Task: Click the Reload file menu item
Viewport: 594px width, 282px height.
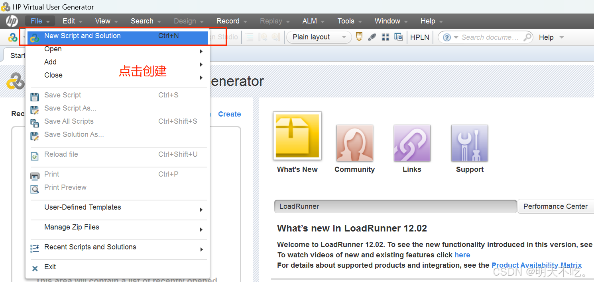Action: [118, 155]
